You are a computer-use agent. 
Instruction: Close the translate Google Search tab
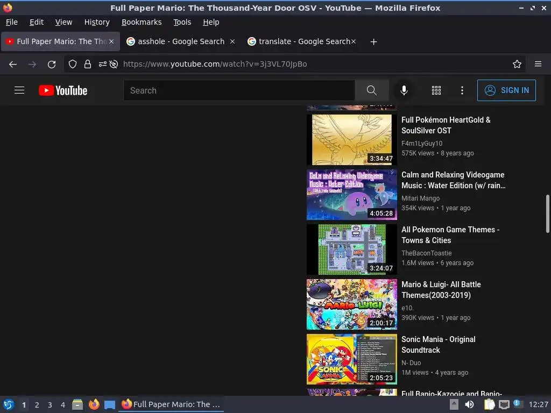pyautogui.click(x=354, y=41)
